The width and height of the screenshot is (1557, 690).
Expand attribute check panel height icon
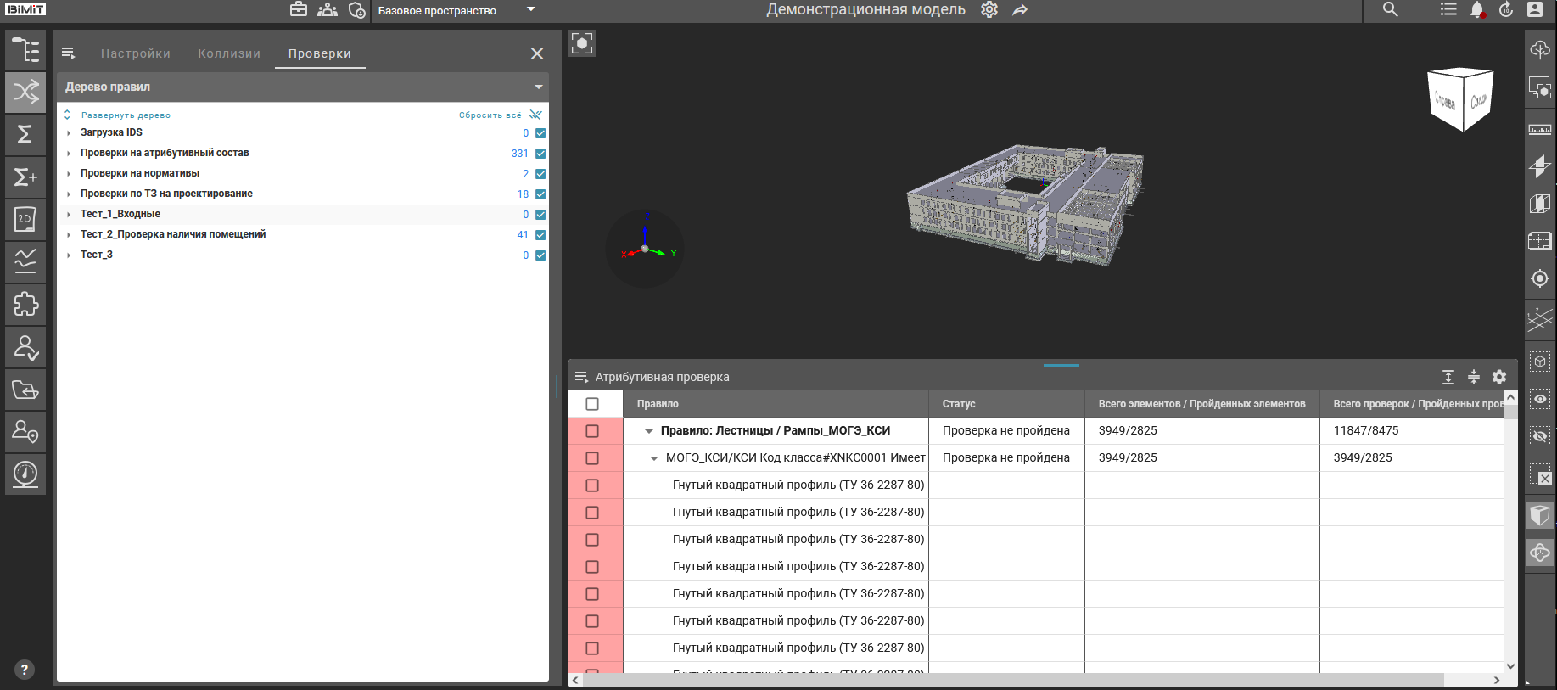coord(1448,377)
